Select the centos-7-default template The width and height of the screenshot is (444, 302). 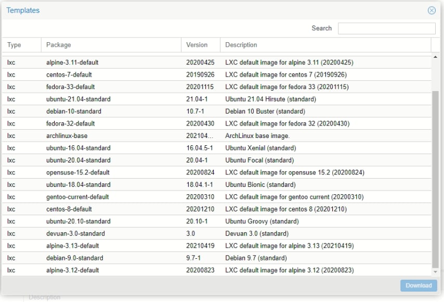(69, 74)
